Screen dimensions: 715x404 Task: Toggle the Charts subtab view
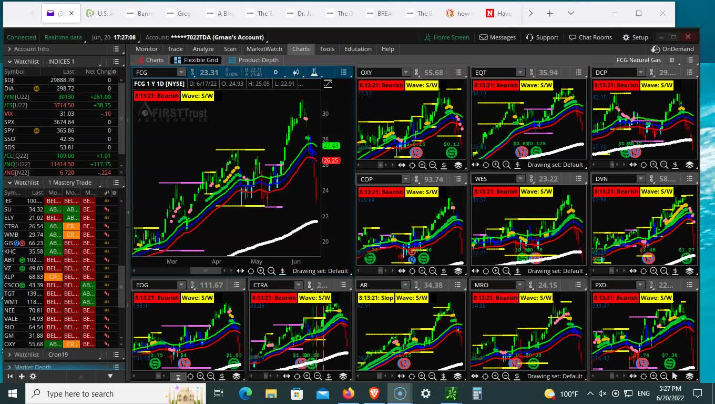(150, 60)
